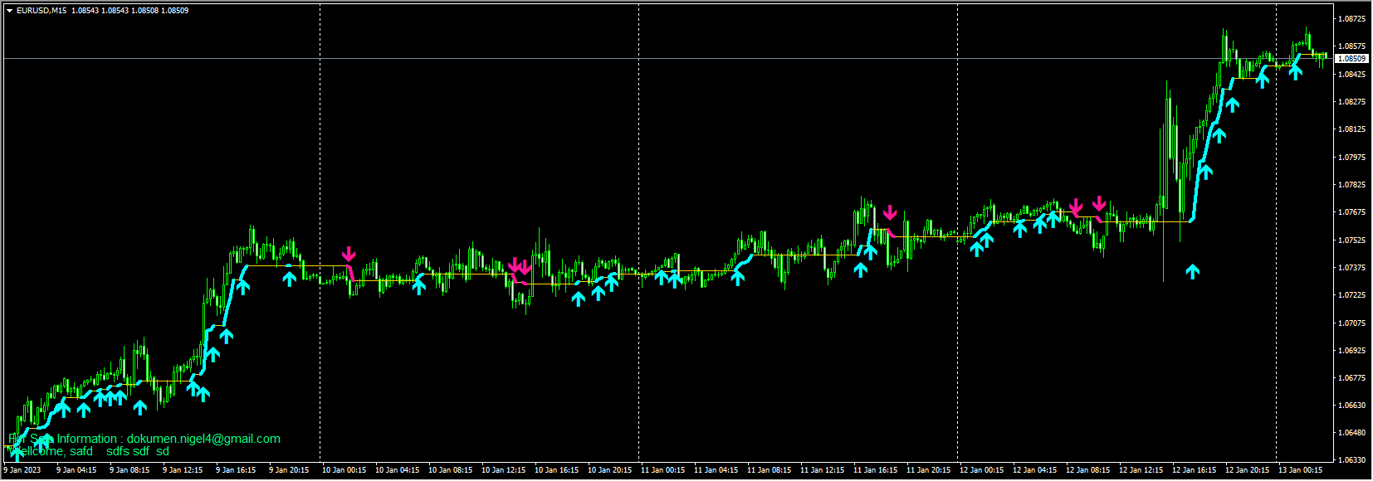Click the email line dokumen.nigel4@gmail.com
Viewport: 1373px width, 481px height.
point(203,439)
